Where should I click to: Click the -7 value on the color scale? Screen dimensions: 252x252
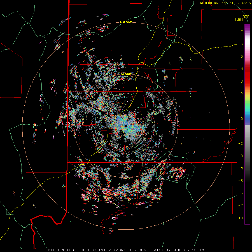click(241, 206)
